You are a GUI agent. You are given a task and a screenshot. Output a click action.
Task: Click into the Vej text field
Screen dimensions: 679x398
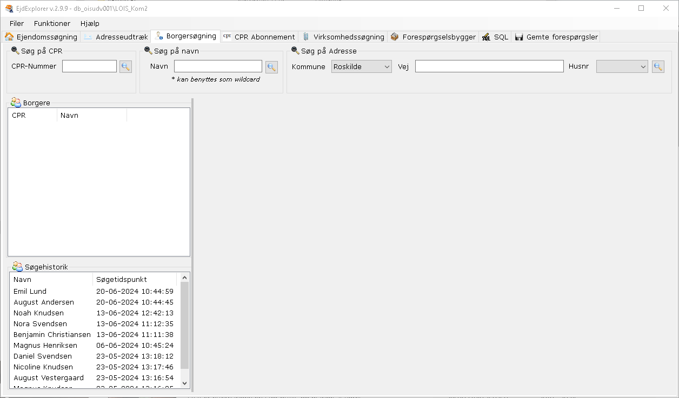pyautogui.click(x=489, y=66)
